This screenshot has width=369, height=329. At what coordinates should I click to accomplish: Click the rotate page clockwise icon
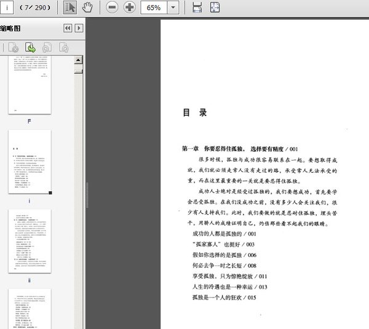click(x=64, y=47)
